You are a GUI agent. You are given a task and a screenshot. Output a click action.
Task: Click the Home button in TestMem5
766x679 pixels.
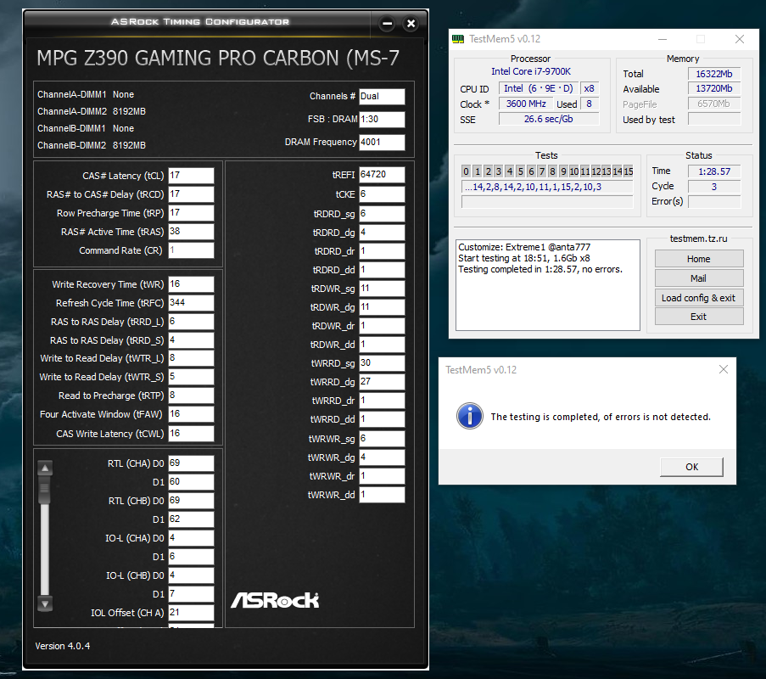pyautogui.click(x=699, y=259)
